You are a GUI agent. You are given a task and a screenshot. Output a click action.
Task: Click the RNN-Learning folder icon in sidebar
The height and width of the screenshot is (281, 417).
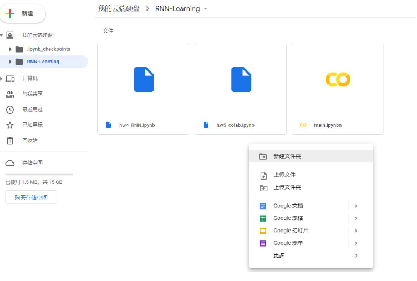19,62
